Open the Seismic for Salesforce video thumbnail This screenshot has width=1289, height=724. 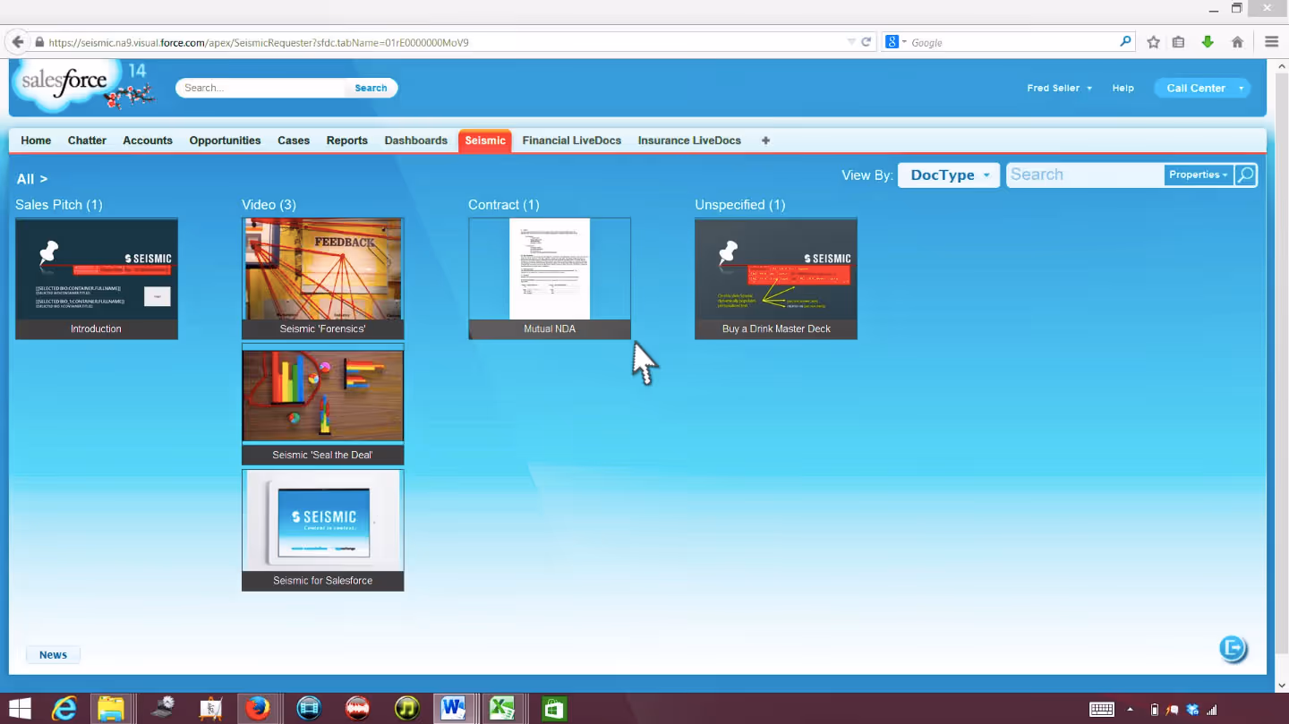tap(322, 530)
